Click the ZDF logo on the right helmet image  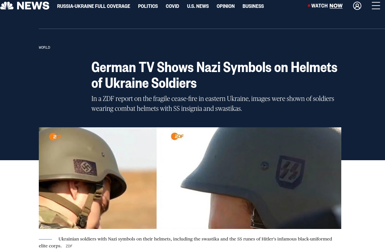click(177, 136)
